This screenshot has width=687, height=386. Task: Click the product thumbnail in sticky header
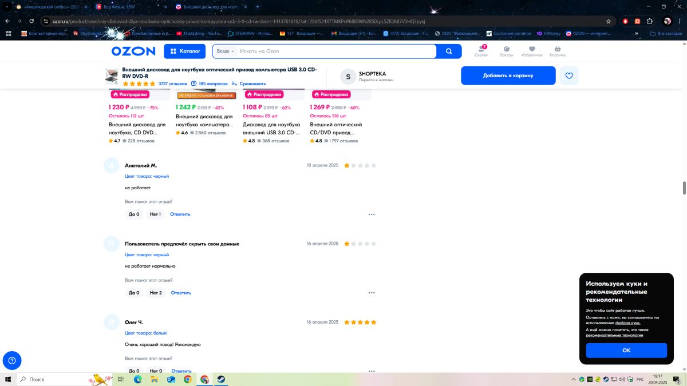(112, 76)
